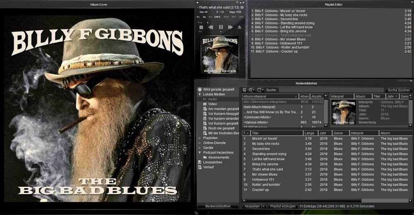Screen dimensions: 414x215
Task: Skip to the next track
Action: (230, 27)
